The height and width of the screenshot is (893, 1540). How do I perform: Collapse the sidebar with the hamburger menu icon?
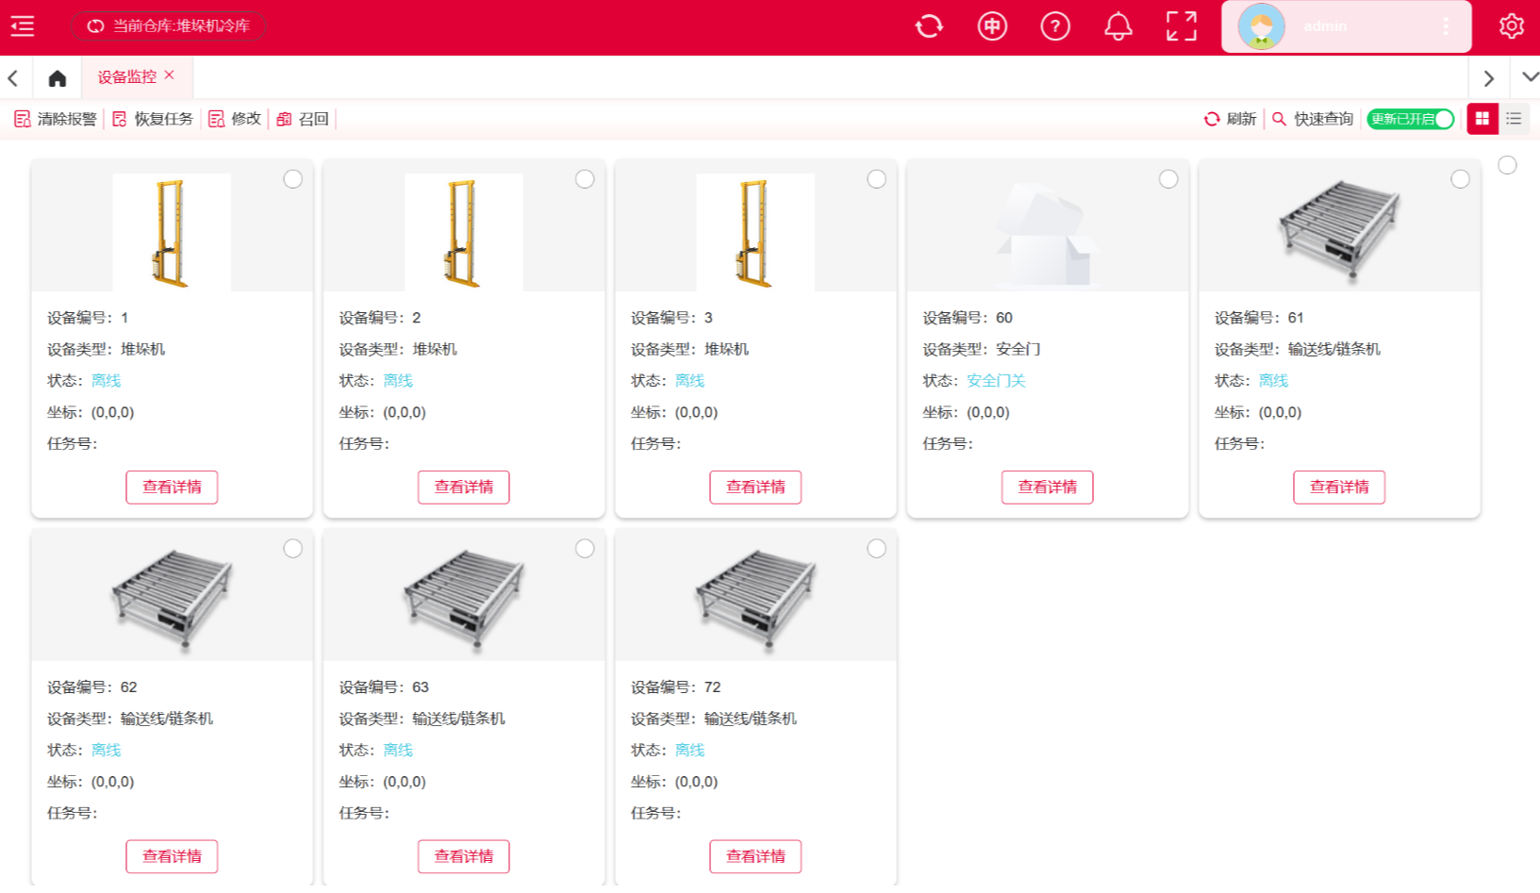coord(23,26)
